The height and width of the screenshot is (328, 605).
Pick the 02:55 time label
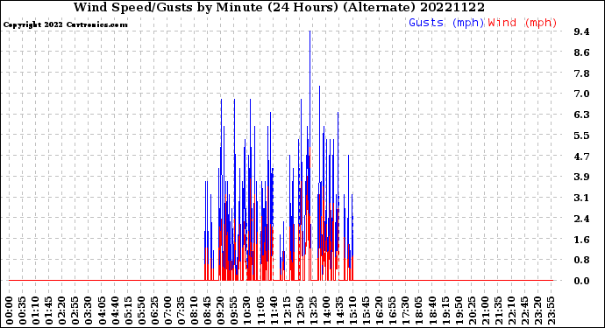(75, 311)
